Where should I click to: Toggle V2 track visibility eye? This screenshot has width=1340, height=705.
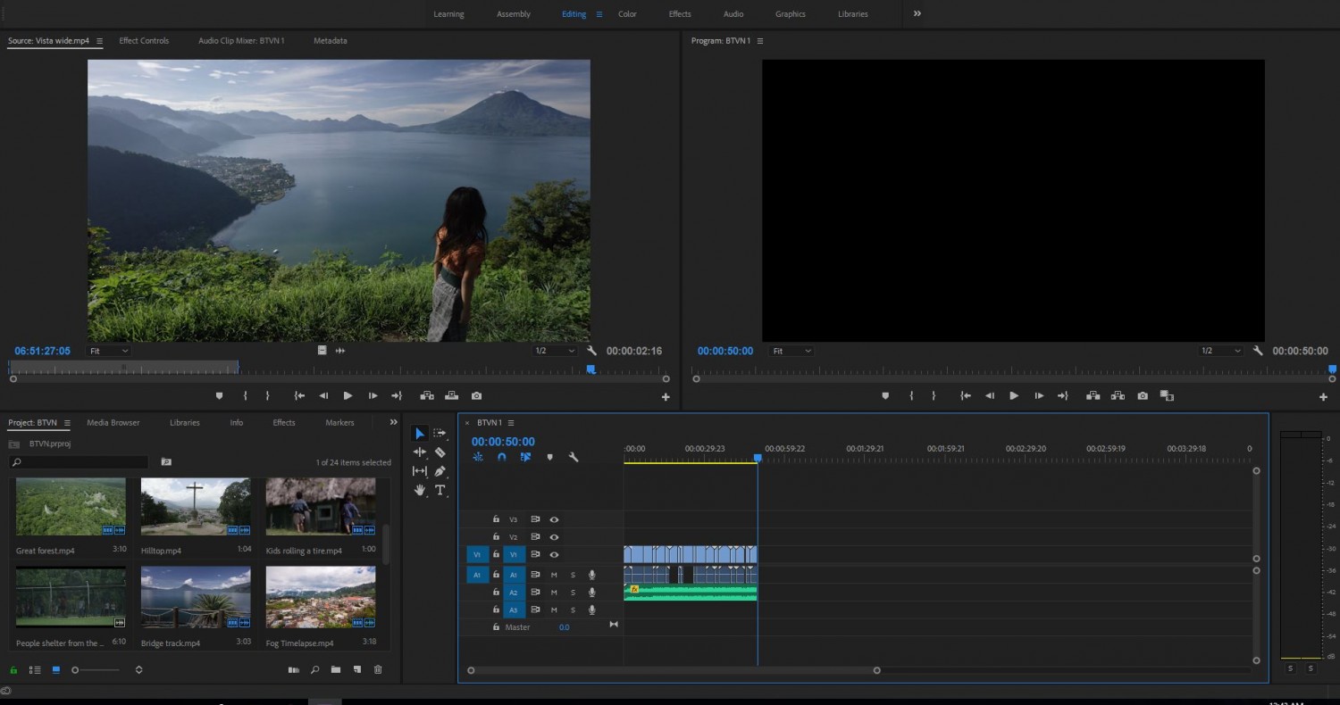click(554, 537)
